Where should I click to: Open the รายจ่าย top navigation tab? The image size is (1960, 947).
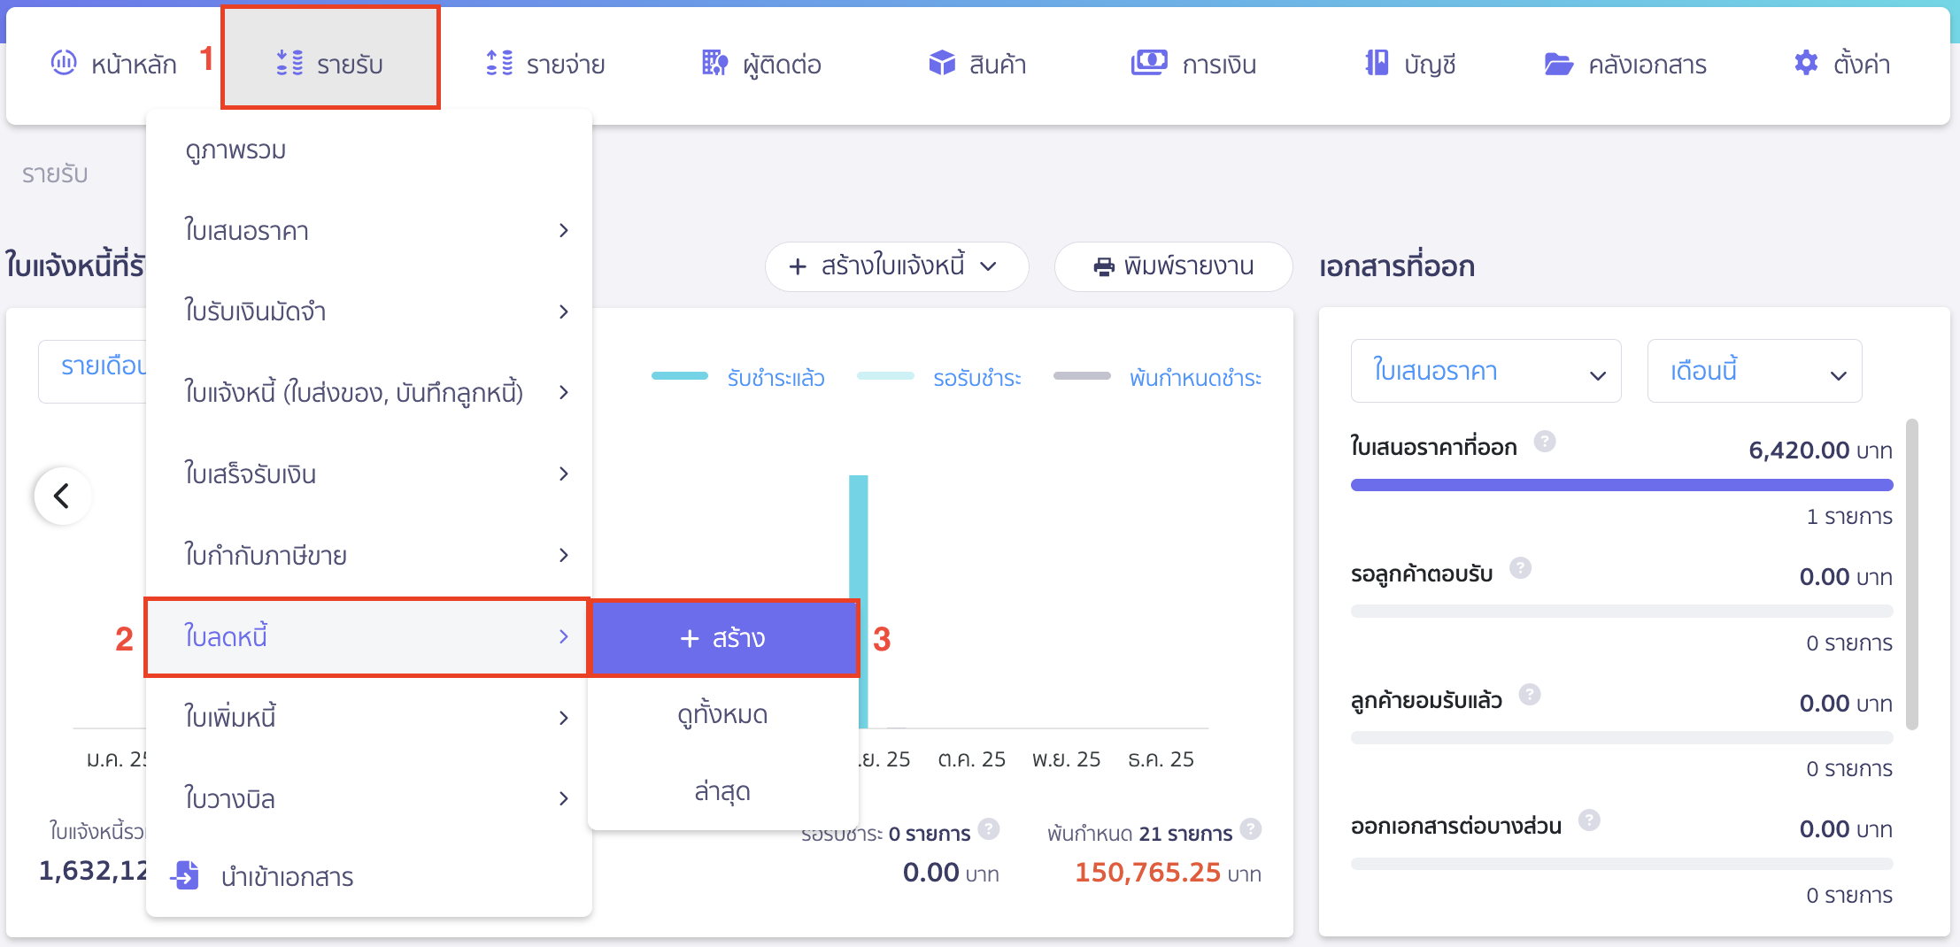(x=545, y=64)
